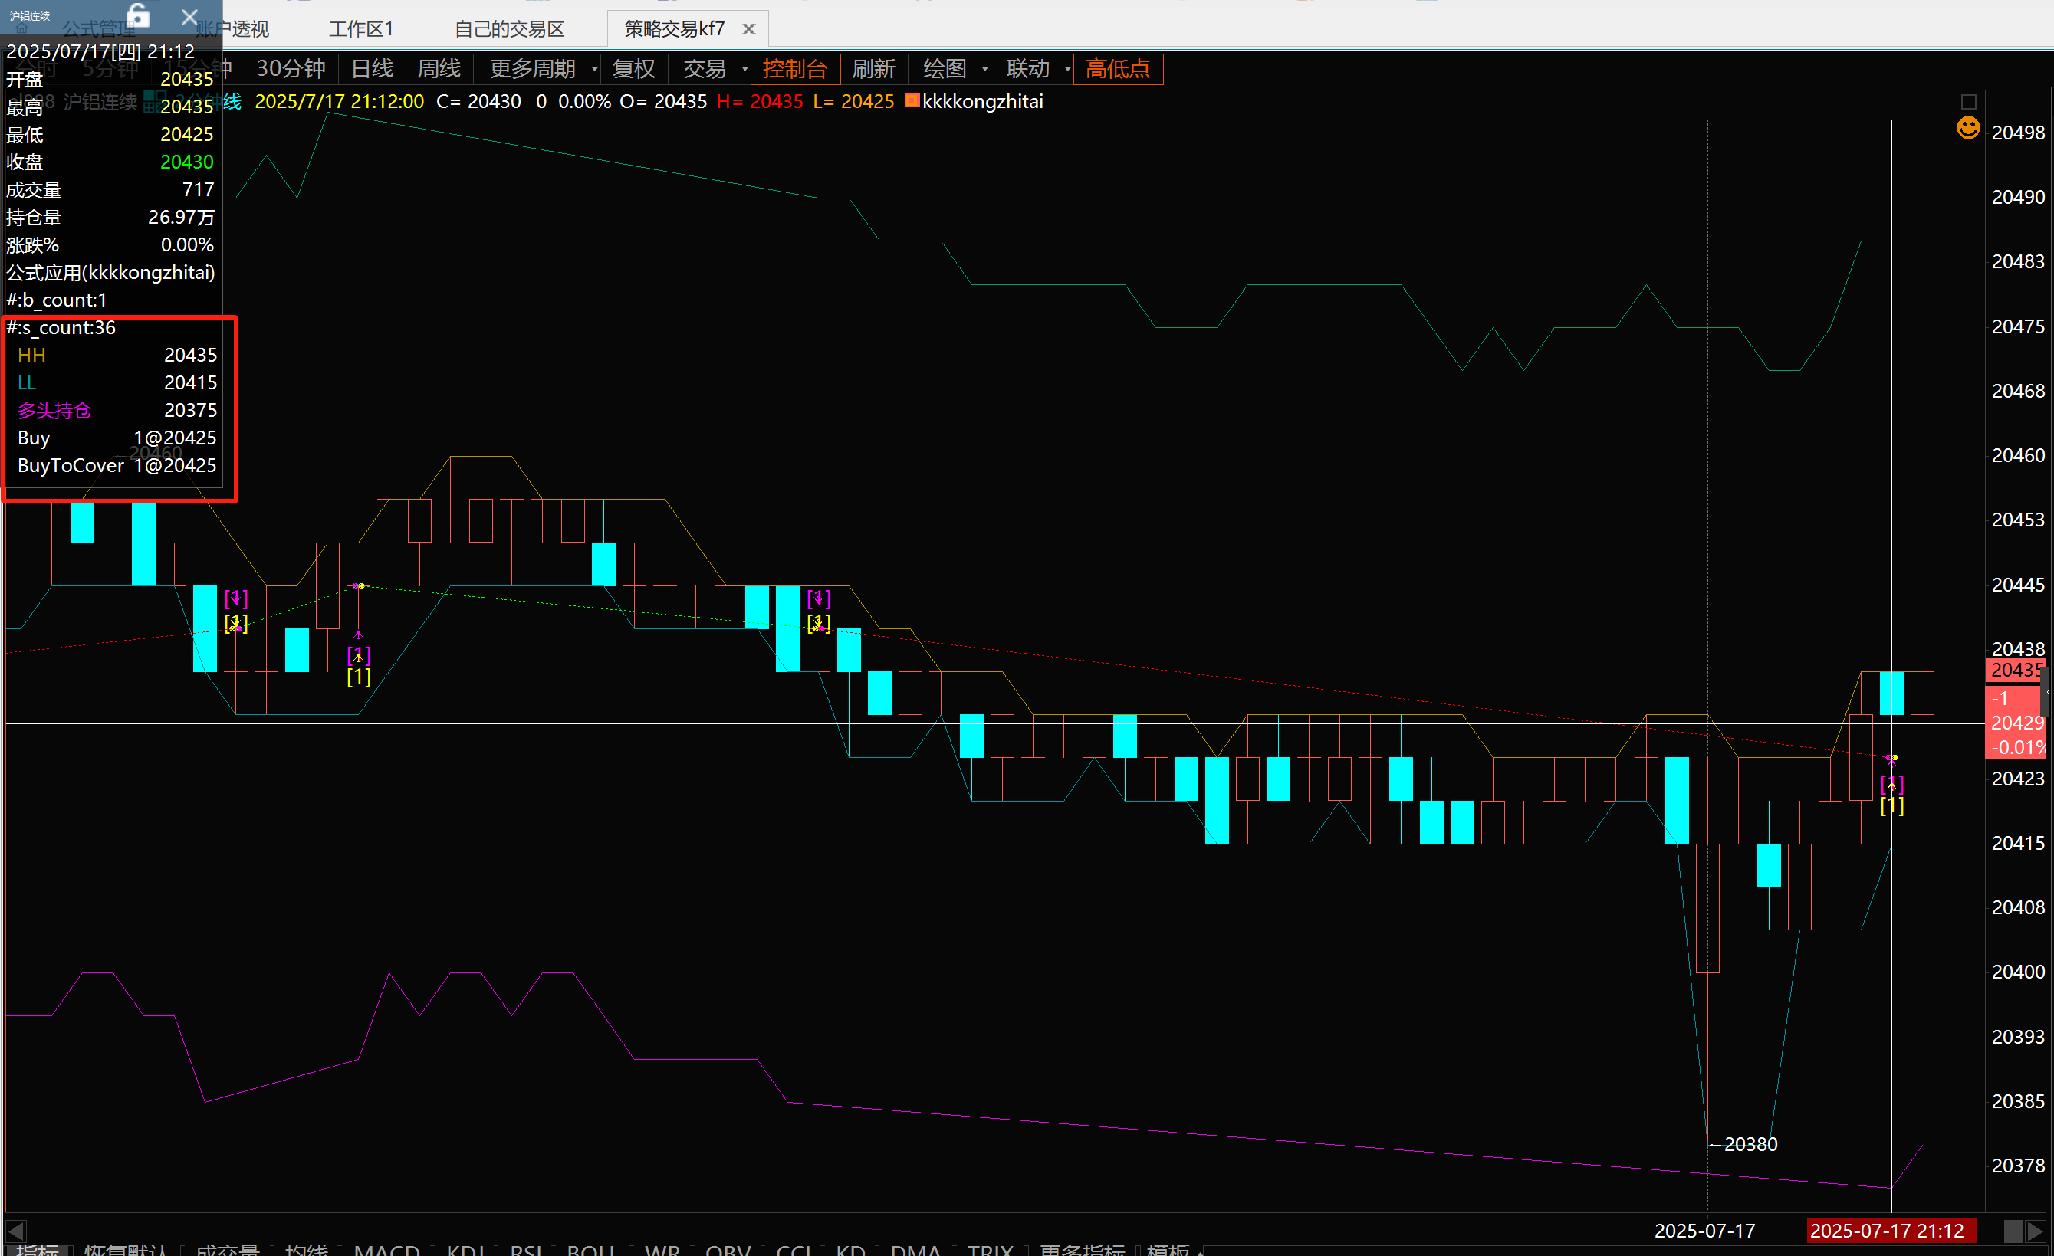
Task: Click the 成交量 717 row
Action: (111, 190)
